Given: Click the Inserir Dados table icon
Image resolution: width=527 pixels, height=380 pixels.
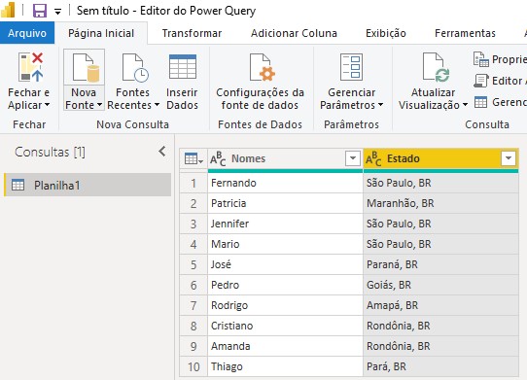Looking at the screenshot, I should (x=183, y=67).
